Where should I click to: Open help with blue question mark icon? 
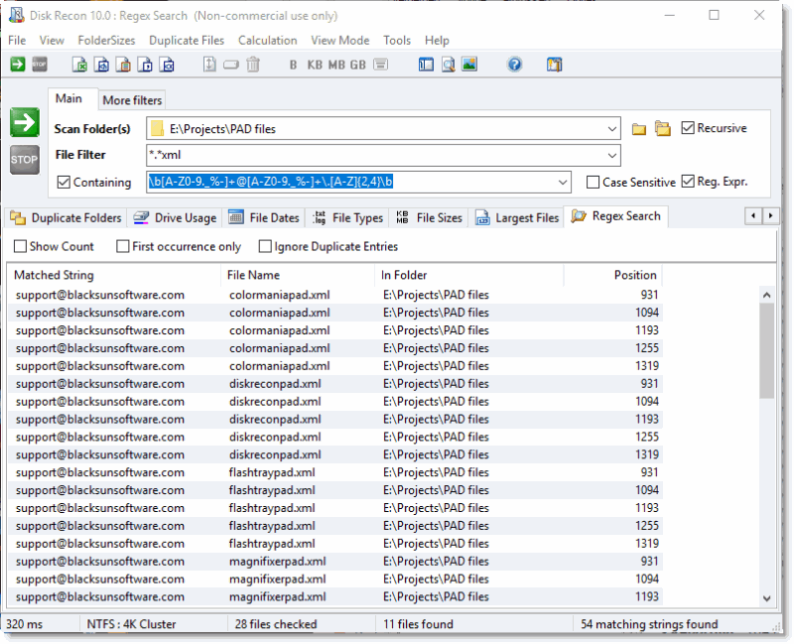click(514, 64)
